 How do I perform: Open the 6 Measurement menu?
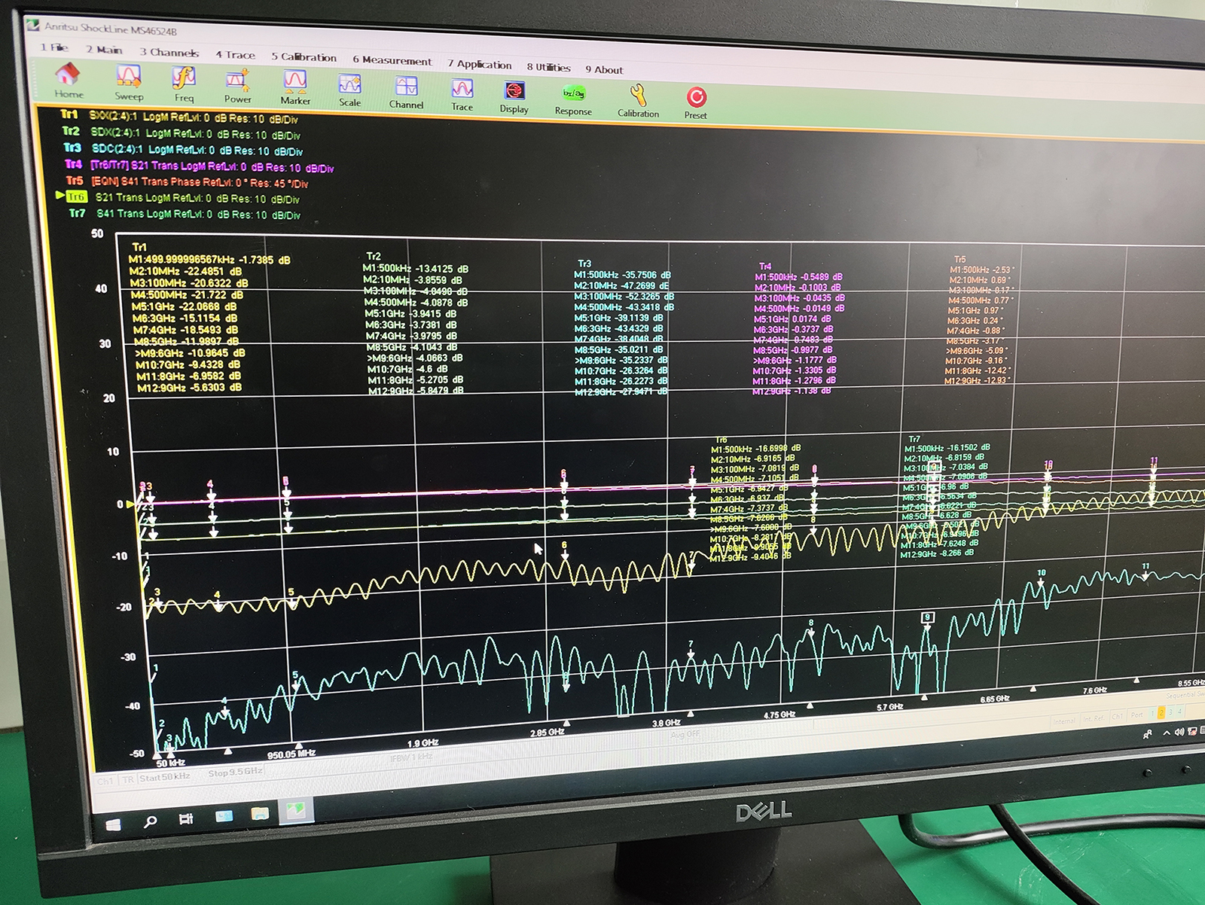(x=392, y=59)
